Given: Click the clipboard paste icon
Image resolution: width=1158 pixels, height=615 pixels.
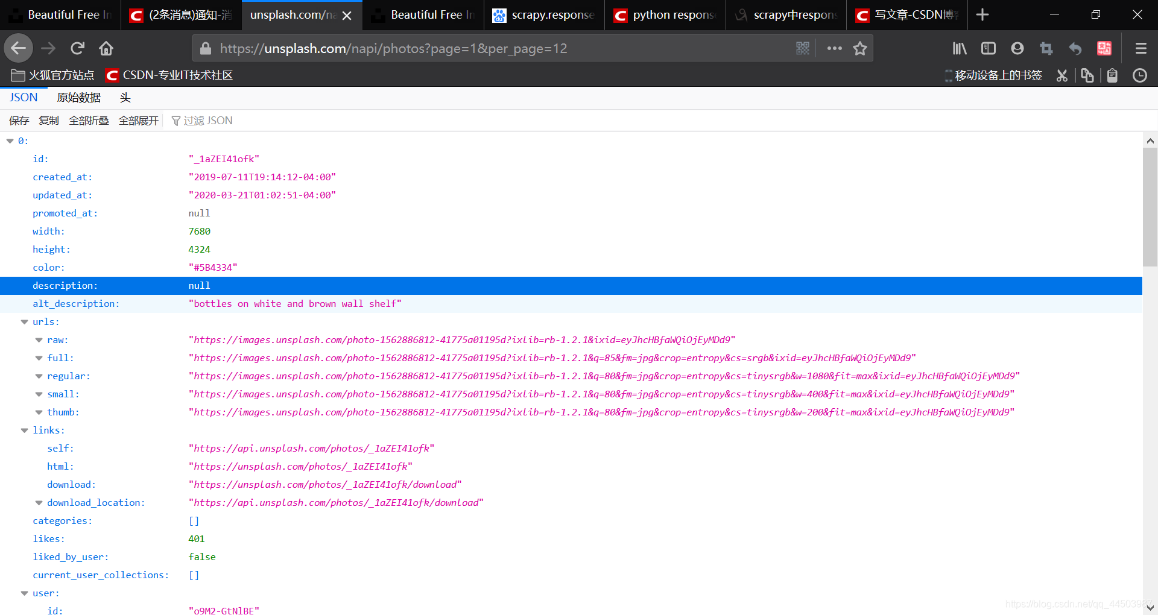Looking at the screenshot, I should click(1112, 75).
